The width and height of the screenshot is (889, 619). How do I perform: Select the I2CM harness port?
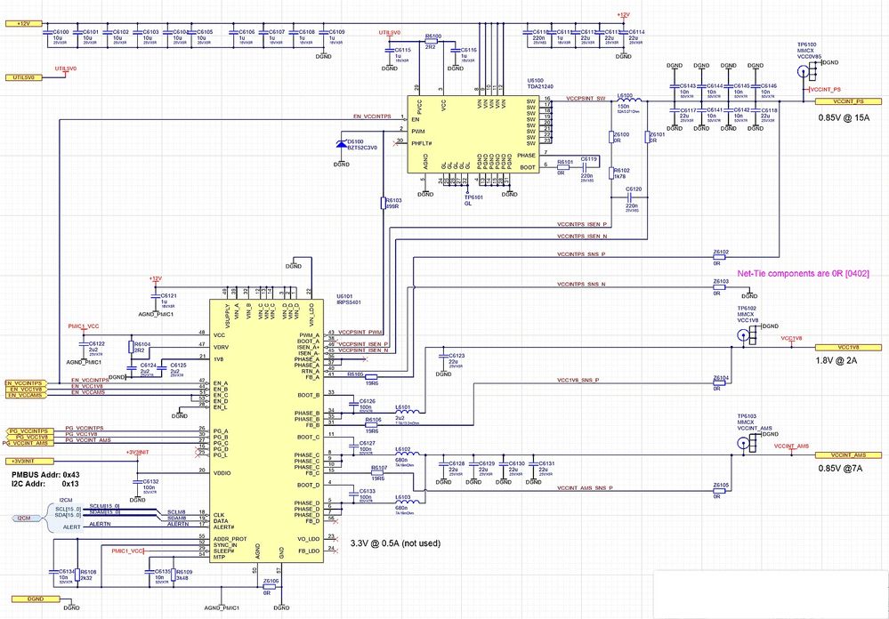[x=29, y=519]
